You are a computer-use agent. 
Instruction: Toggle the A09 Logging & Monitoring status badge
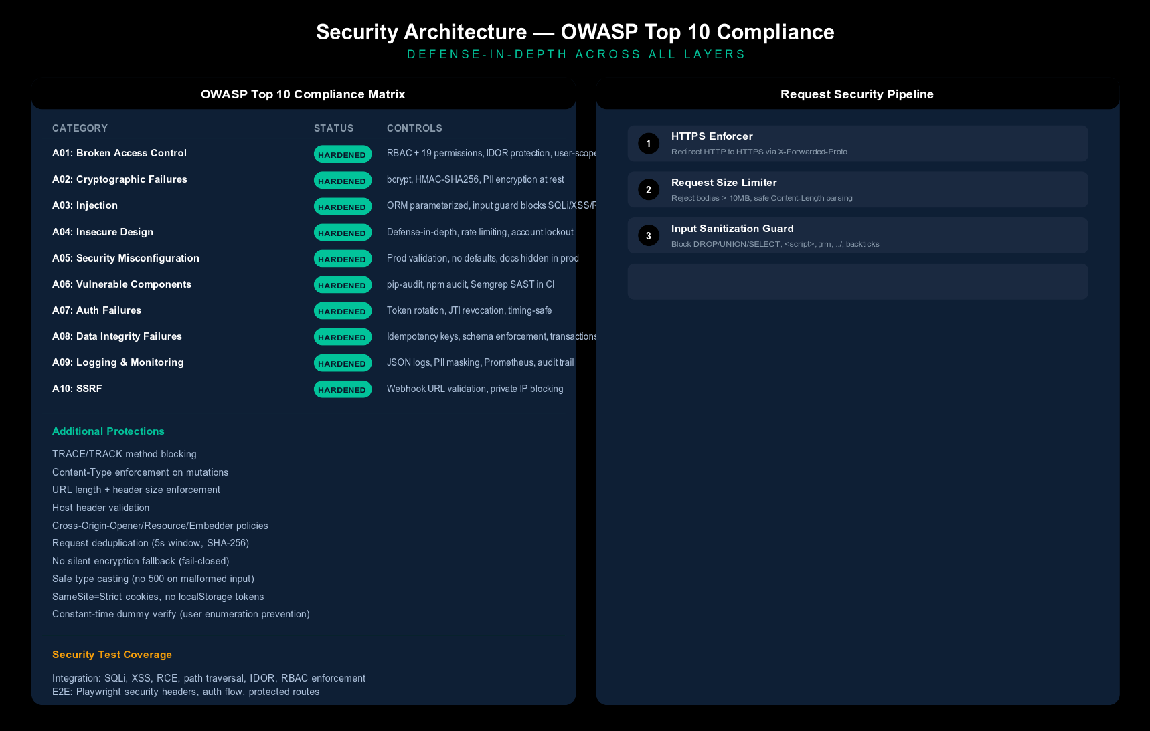pos(343,363)
